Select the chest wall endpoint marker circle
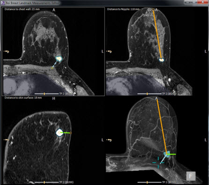The width and height of the screenshot is (209, 185). coord(52,68)
